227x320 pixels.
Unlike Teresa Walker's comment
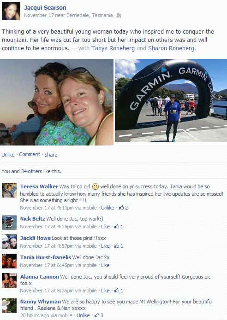(108, 208)
